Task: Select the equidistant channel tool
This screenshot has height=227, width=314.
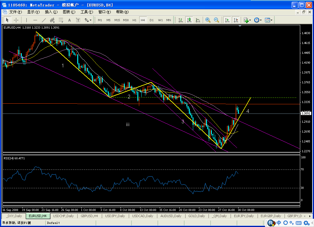Action: click(52, 20)
